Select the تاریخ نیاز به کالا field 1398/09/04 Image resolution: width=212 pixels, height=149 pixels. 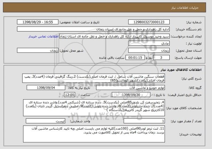pos(46,87)
